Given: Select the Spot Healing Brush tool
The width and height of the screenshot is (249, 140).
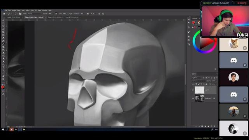Looking at the screenshot, I should click(3, 40).
